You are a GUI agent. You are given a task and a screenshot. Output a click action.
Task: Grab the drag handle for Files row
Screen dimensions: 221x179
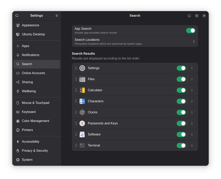76,79
